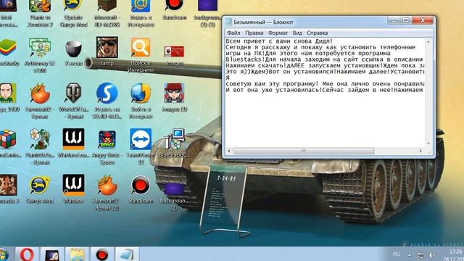Open the Warface.ca... desktop icon
Image resolution: width=464 pixels, height=261 pixels.
coord(73,139)
